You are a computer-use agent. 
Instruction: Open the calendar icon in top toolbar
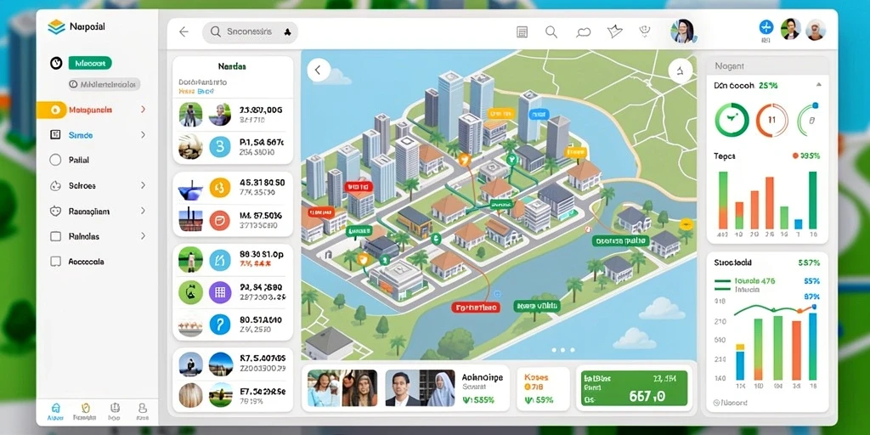coord(522,32)
